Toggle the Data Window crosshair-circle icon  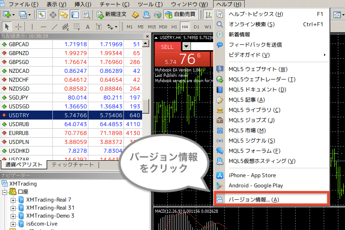tap(53, 15)
